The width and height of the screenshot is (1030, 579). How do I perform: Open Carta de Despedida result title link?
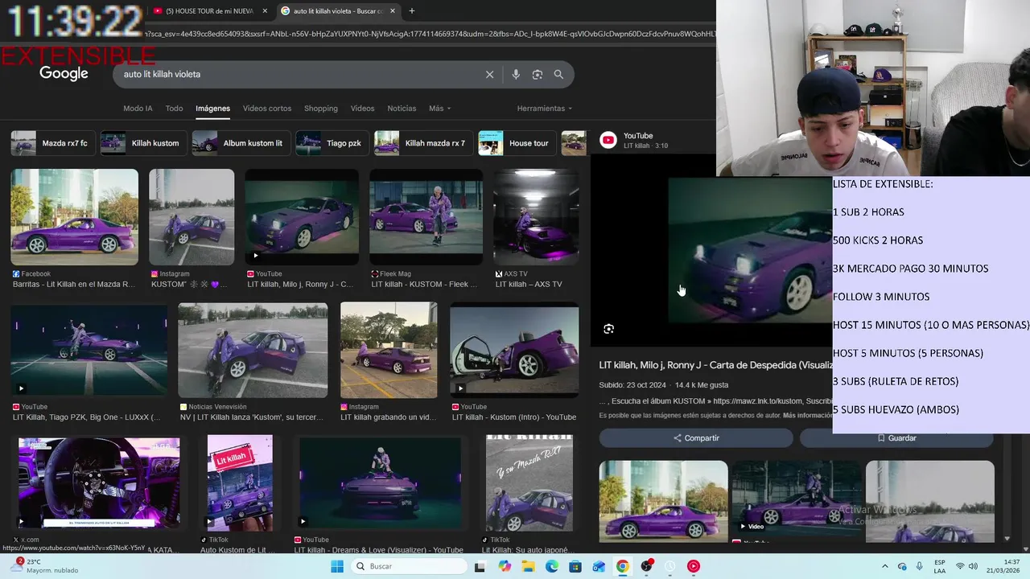click(715, 365)
